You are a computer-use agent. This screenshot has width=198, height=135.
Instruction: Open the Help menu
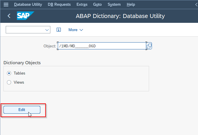click(131, 5)
